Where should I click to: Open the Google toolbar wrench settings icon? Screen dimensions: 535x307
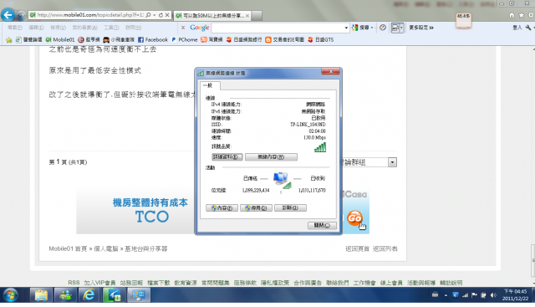528,28
